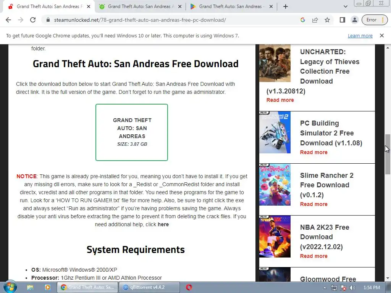Click the taskbar clock 1:54 PM
The width and height of the screenshot is (391, 293).
click(x=372, y=288)
